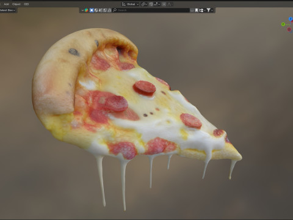This screenshot has width=293, height=220.
Task: Toggle the third filter icon after the globe
Action: 101,10
